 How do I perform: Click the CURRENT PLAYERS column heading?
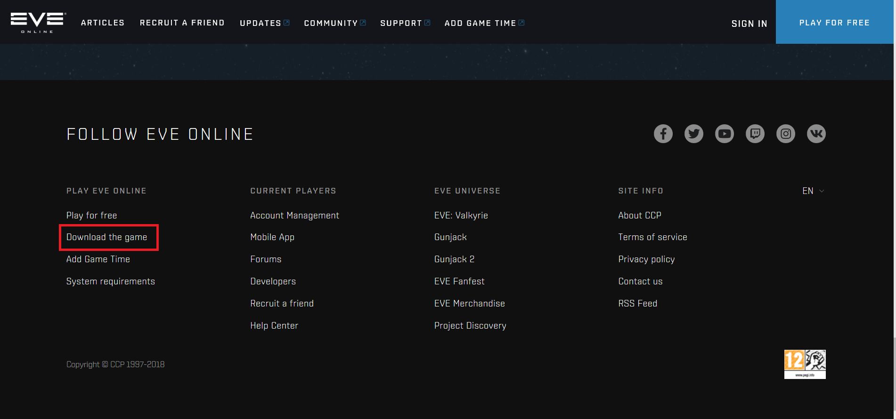pos(293,191)
